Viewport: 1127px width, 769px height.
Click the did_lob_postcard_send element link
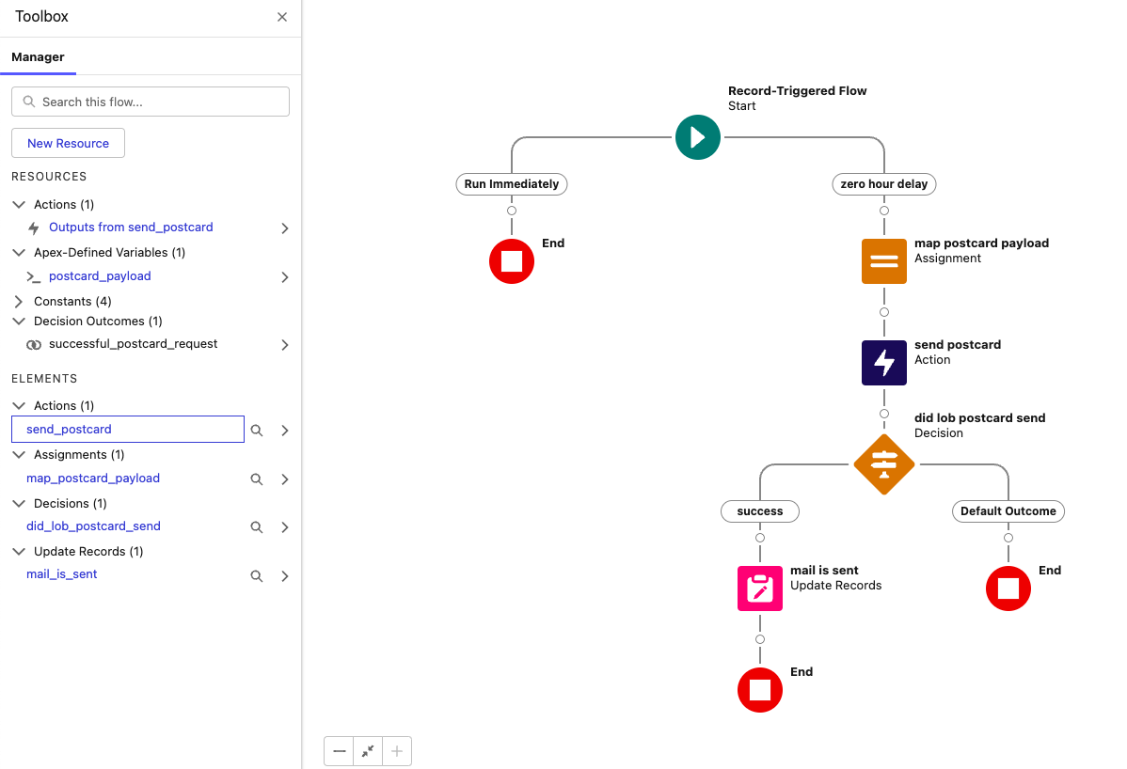click(93, 526)
